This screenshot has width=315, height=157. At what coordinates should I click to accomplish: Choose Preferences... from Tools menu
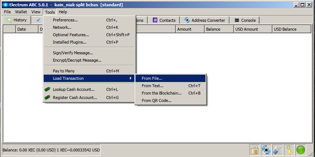pos(90,20)
